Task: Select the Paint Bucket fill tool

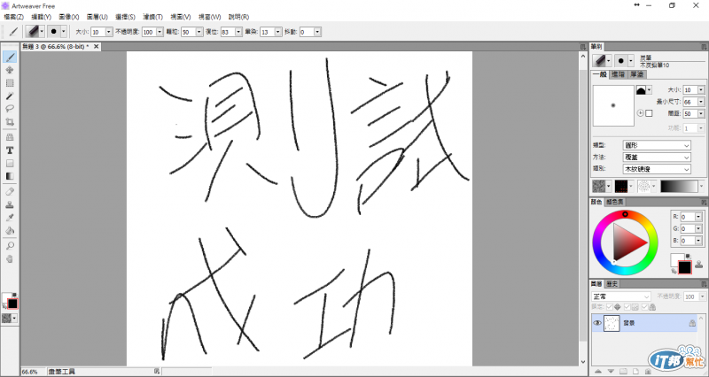Action: pyautogui.click(x=10, y=230)
